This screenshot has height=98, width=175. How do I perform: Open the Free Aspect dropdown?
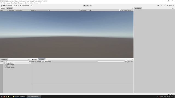tap(23, 10)
